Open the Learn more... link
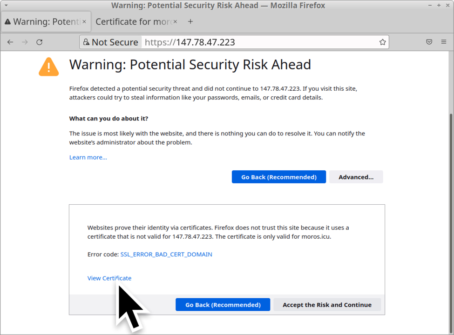The width and height of the screenshot is (454, 335). point(88,157)
